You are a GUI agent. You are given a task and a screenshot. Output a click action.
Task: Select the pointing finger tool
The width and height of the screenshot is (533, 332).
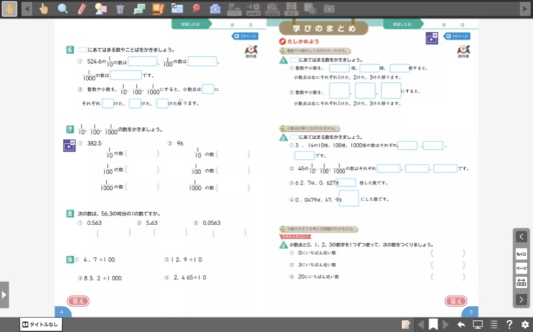click(x=44, y=8)
